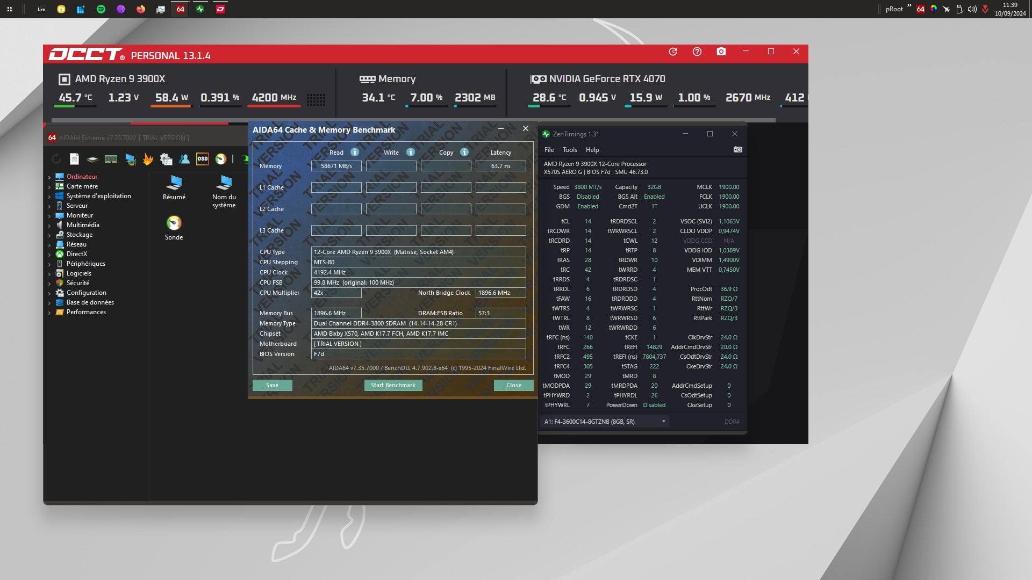1032x580 pixels.
Task: Open the File menu in ZenTimings
Action: coord(549,150)
